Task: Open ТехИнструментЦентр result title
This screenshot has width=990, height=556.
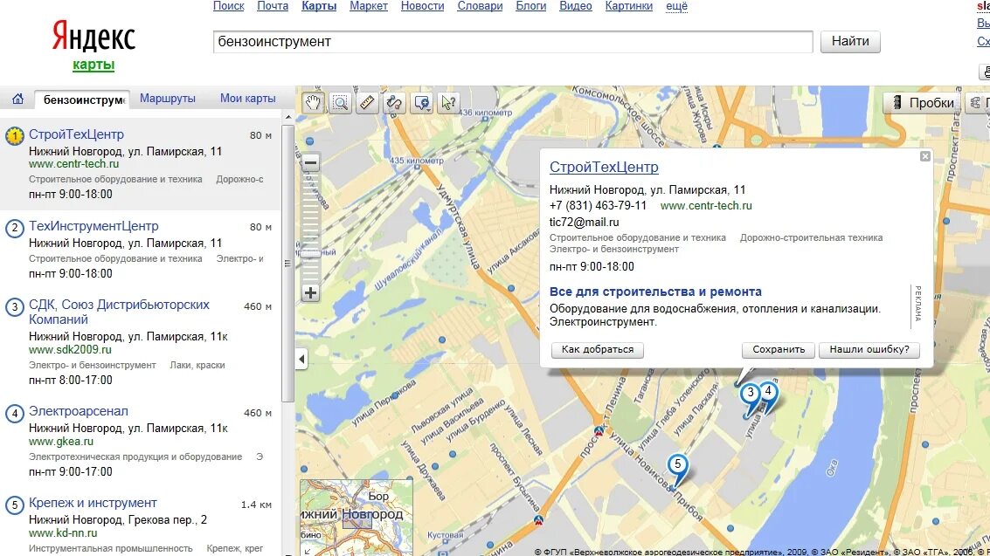Action: (x=93, y=226)
